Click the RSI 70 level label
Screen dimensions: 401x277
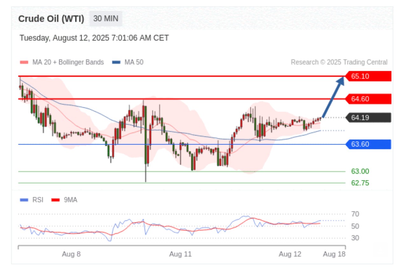pyautogui.click(x=355, y=214)
